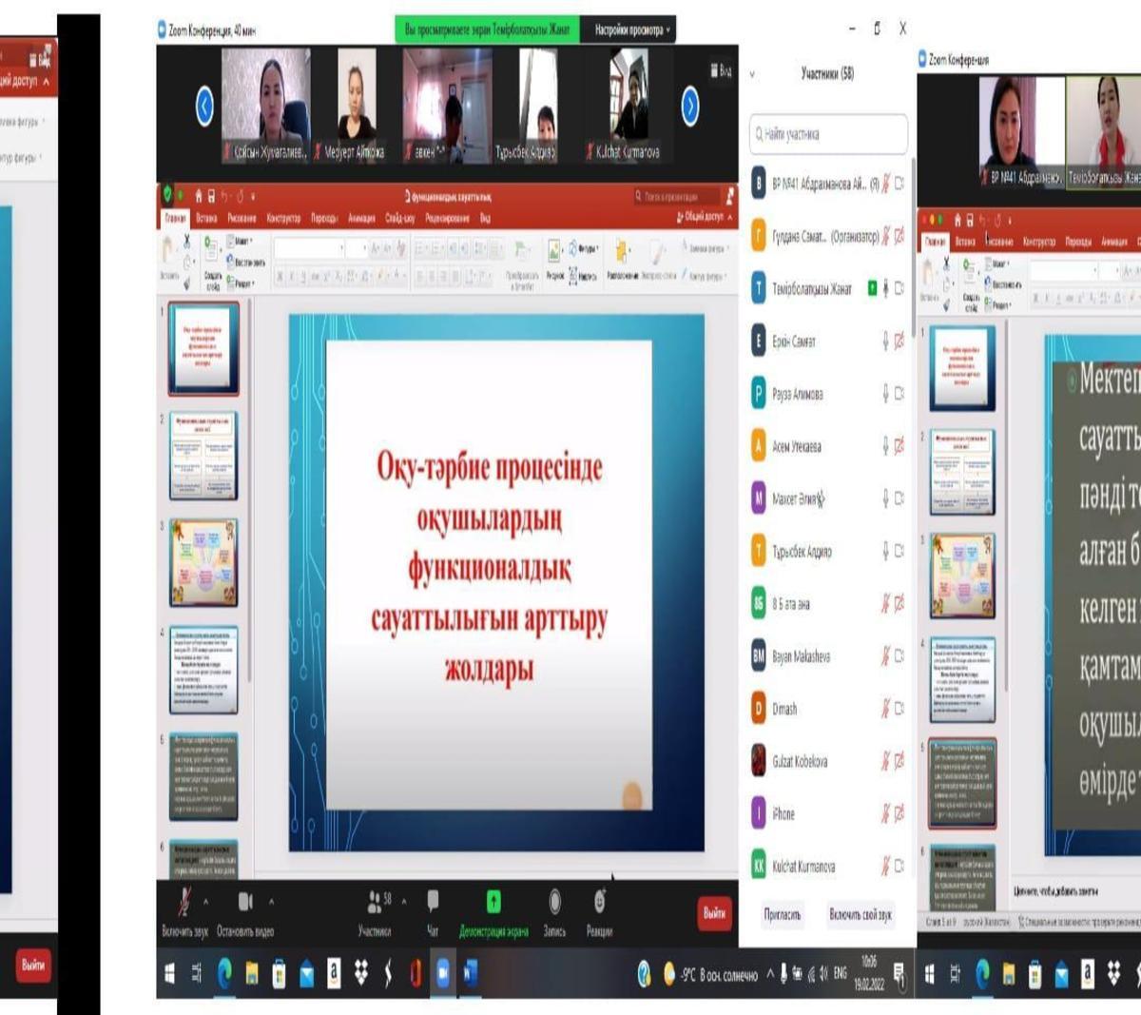The height and width of the screenshot is (1015, 1141).
Task: Collapse the participants panel with the chevron
Action: tap(753, 74)
